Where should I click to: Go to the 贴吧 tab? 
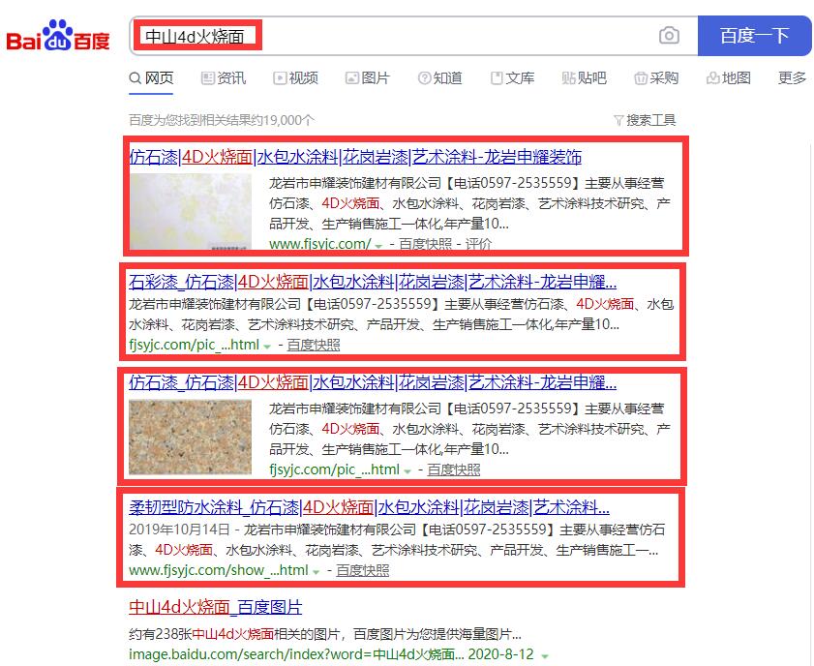tap(584, 77)
